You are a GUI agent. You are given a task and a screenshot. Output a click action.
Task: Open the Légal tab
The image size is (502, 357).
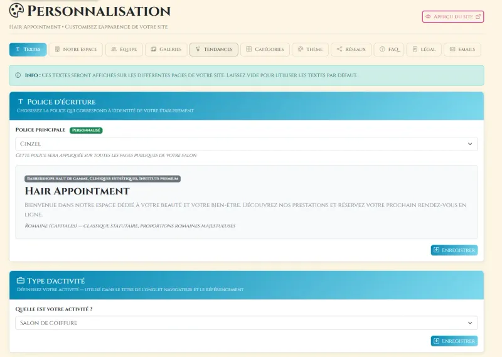(x=424, y=49)
